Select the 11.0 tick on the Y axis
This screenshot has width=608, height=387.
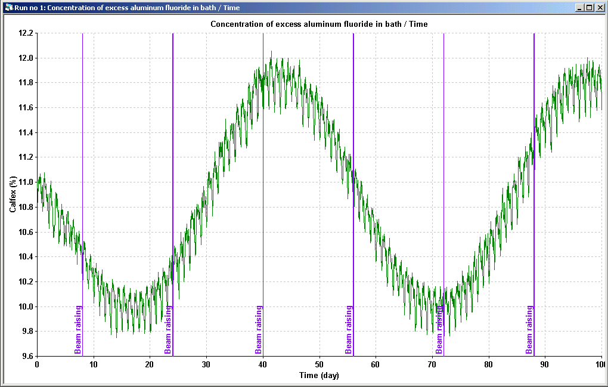(25, 182)
